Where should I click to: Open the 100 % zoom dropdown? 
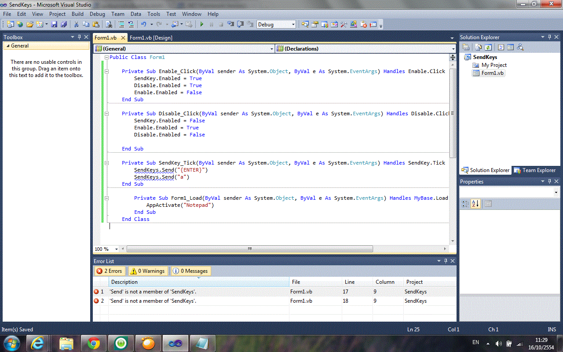[x=117, y=249]
